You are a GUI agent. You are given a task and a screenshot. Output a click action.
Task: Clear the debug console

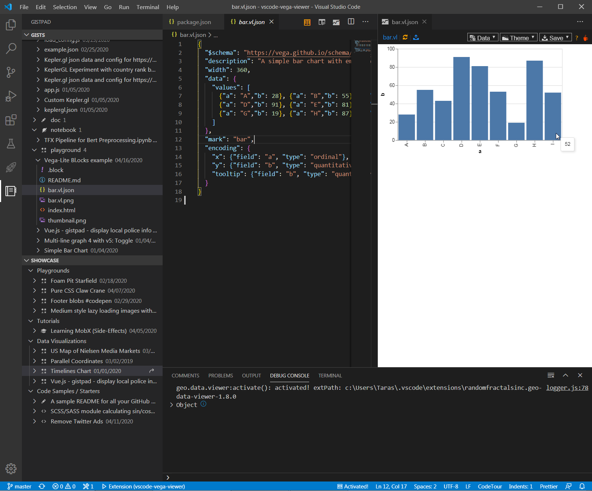[x=551, y=375]
